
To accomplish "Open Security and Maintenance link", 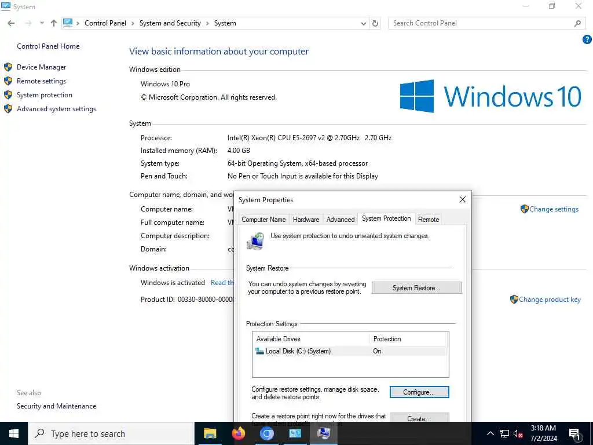I will coord(56,406).
